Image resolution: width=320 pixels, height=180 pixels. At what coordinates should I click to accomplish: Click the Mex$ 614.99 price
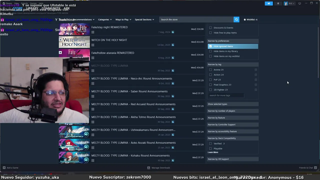197,42
